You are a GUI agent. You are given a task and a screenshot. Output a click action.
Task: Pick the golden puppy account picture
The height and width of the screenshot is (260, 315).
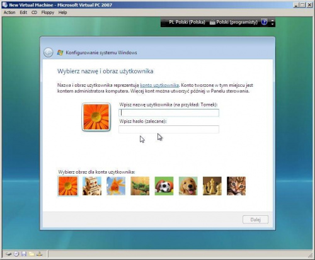coord(188,186)
